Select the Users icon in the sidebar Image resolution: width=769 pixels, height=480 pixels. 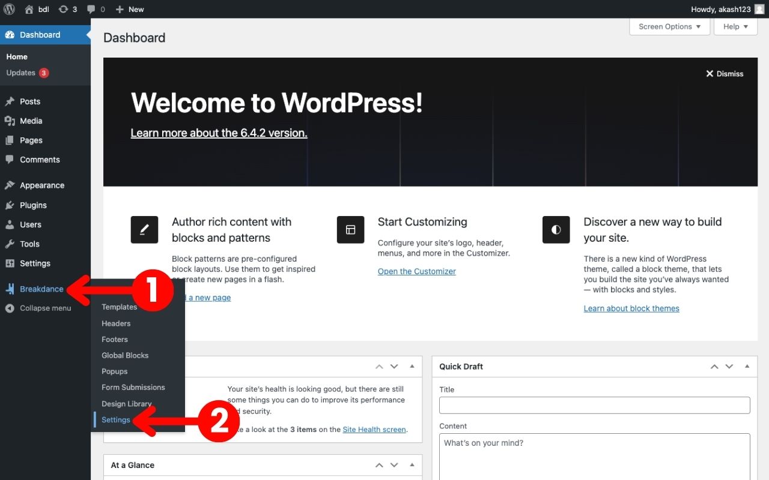(10, 224)
